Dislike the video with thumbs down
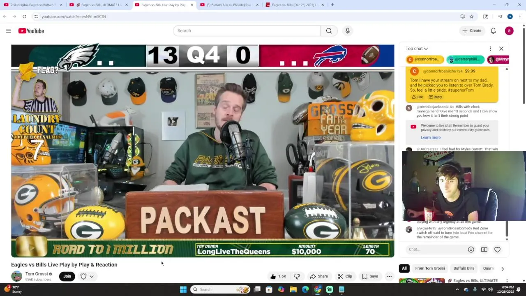 coord(297,276)
